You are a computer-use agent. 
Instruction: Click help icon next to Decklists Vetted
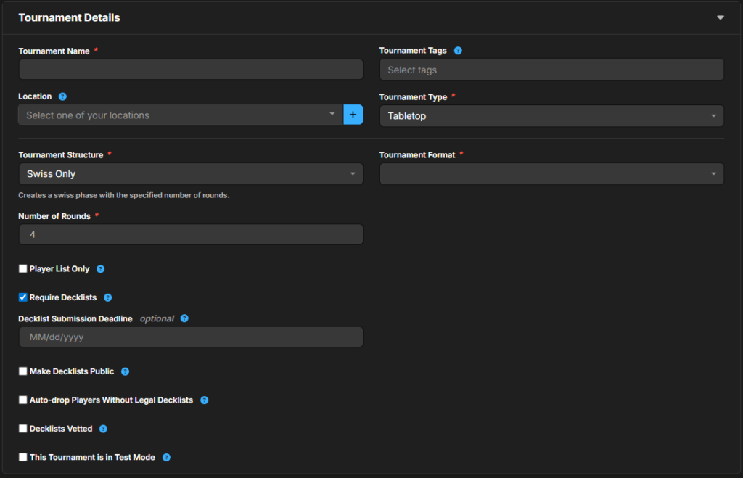[103, 429]
